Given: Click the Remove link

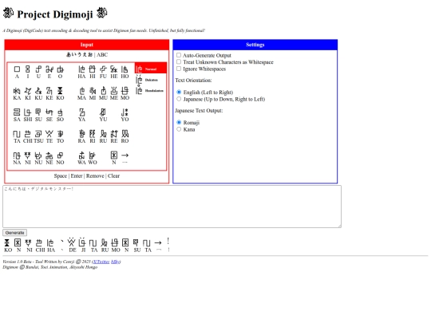Looking at the screenshot, I should (x=95, y=175).
